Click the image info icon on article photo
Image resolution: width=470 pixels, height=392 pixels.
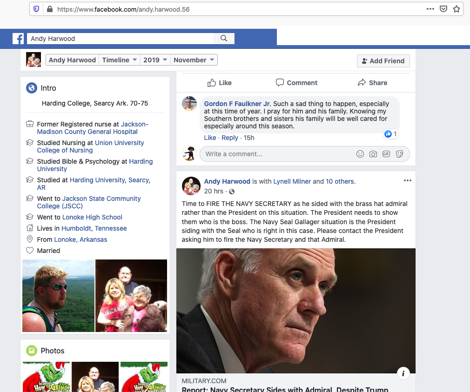[403, 373]
